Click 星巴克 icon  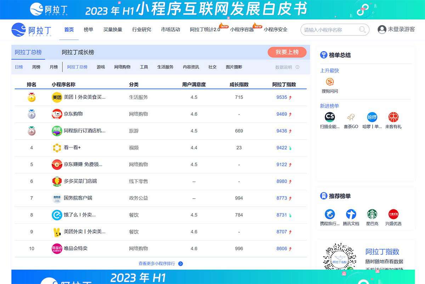(x=372, y=214)
